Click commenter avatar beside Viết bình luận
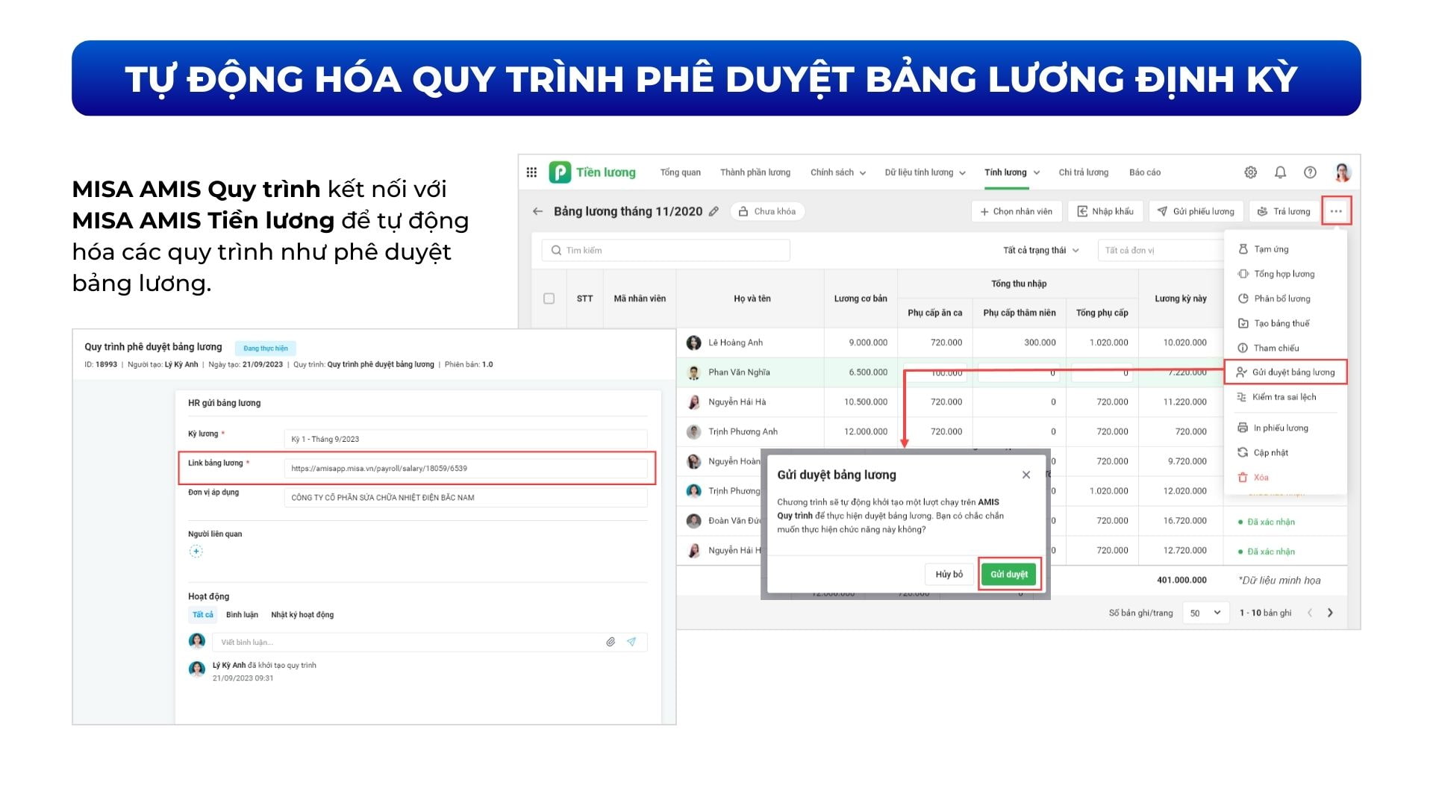 197,641
